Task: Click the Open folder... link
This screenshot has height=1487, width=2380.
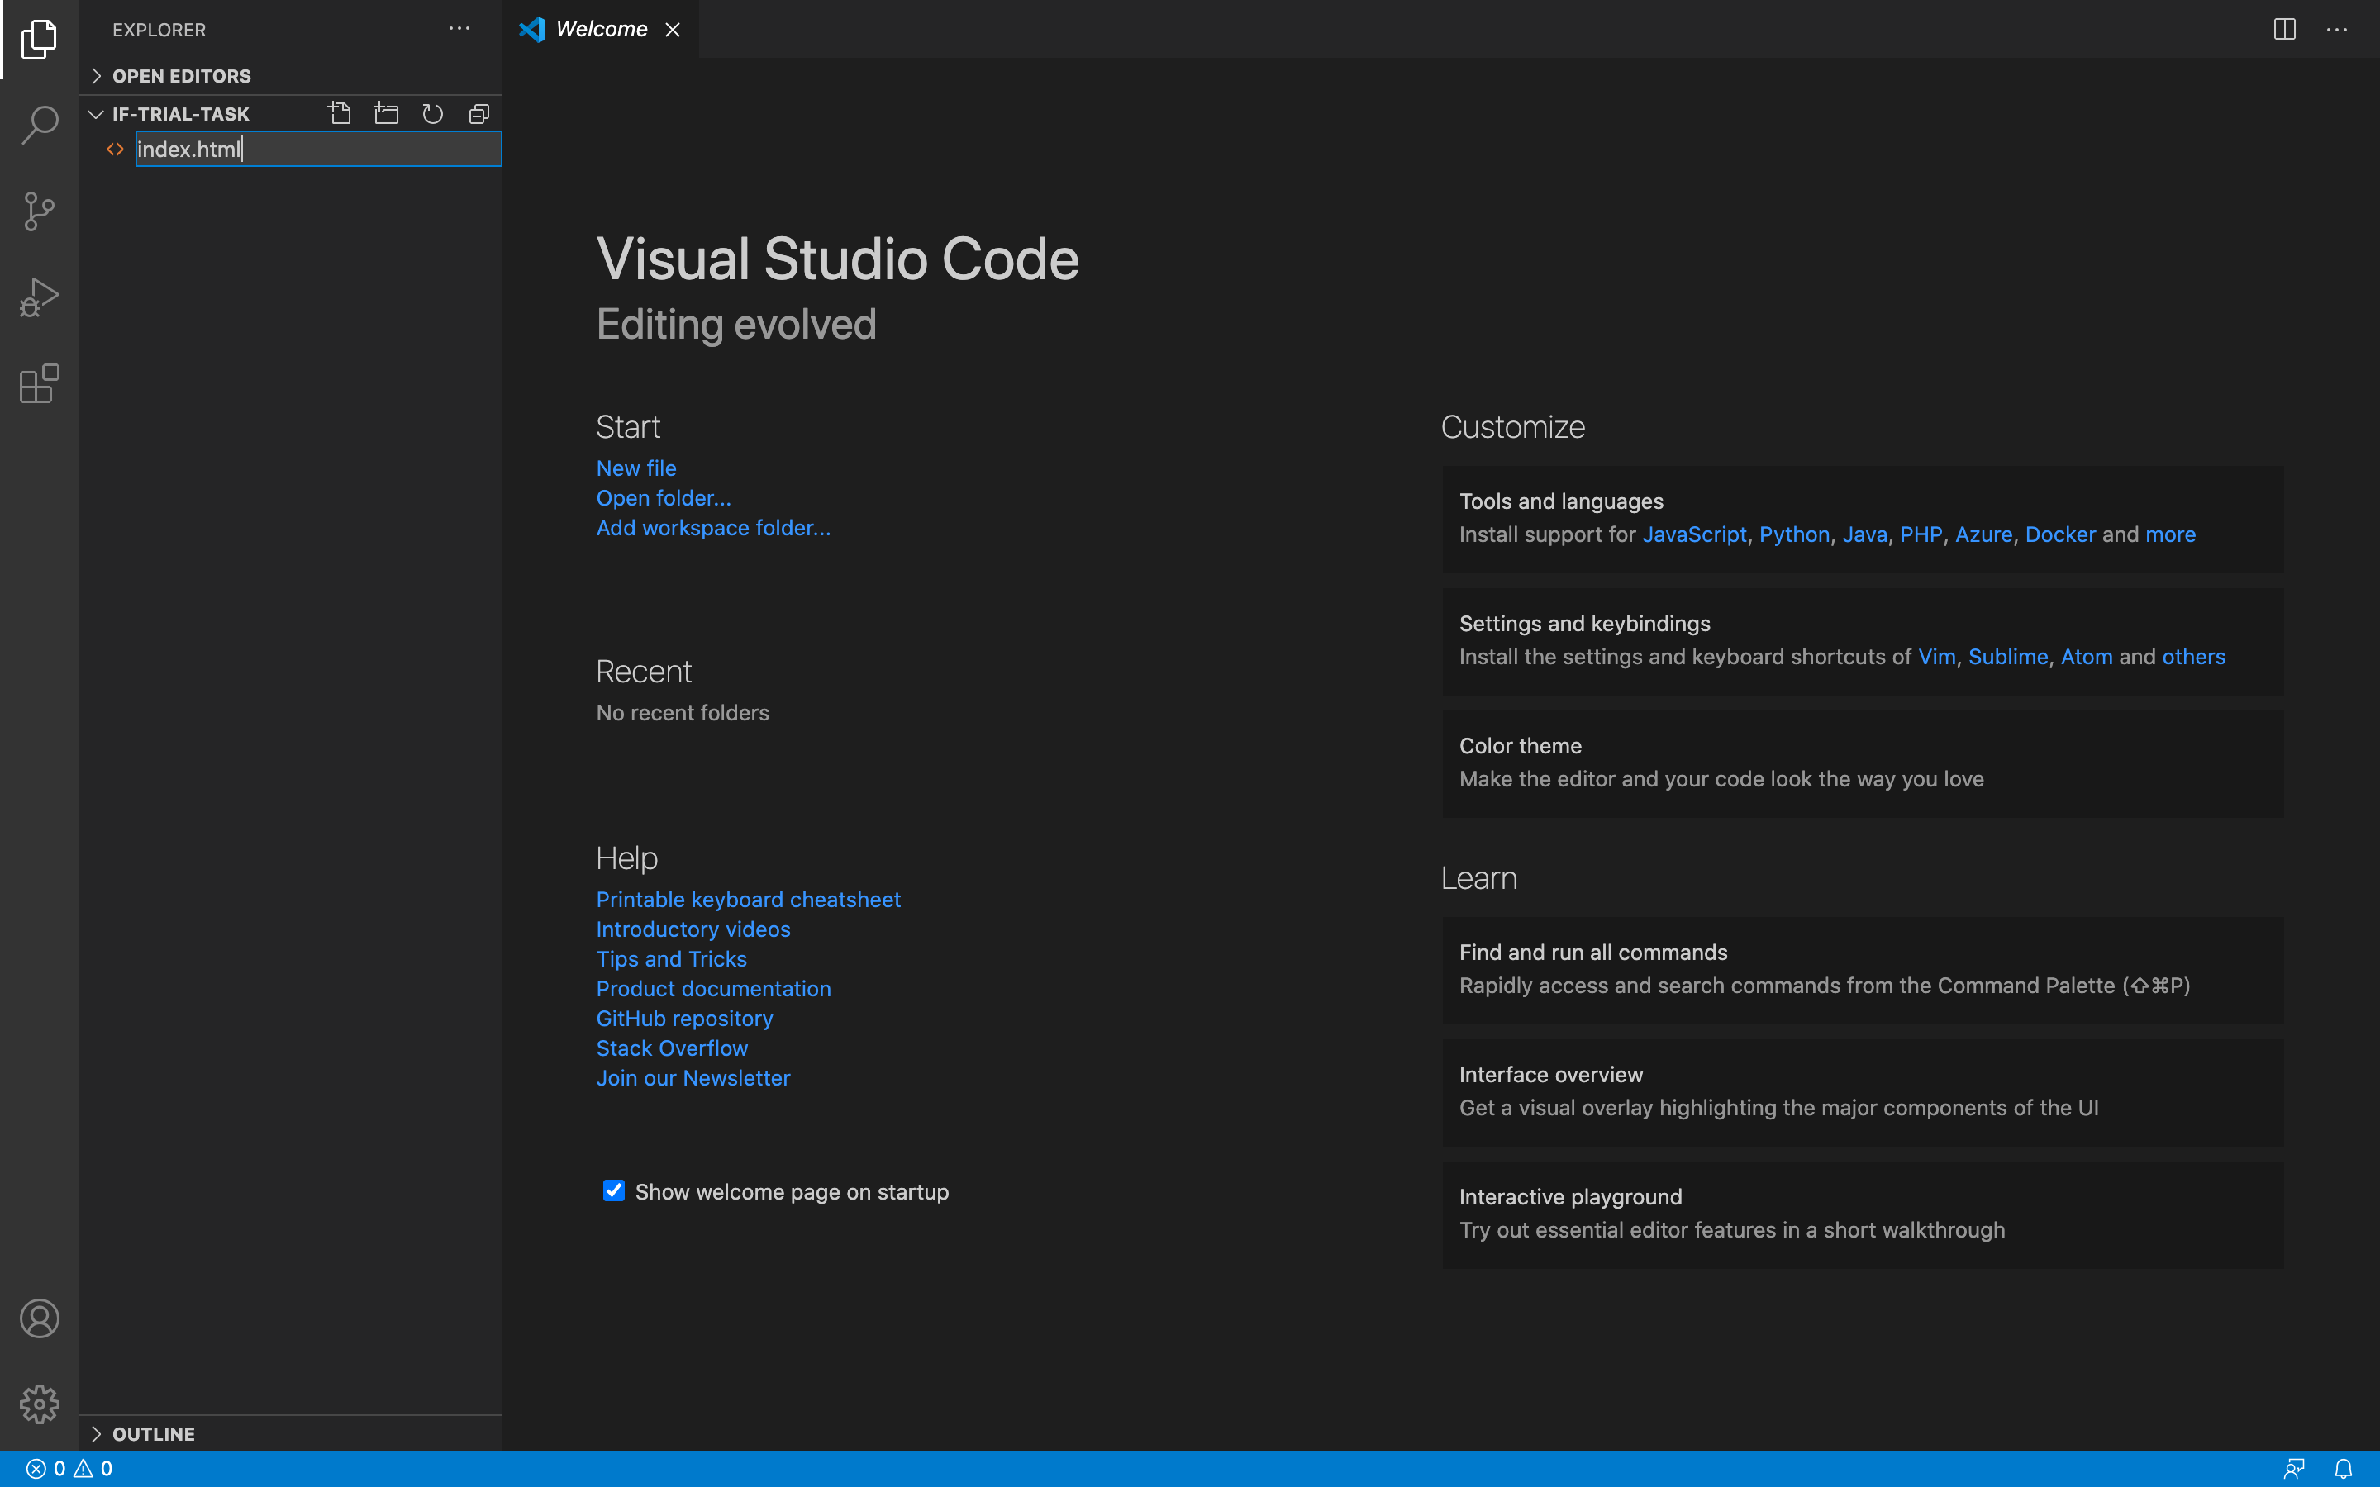Action: coord(663,497)
